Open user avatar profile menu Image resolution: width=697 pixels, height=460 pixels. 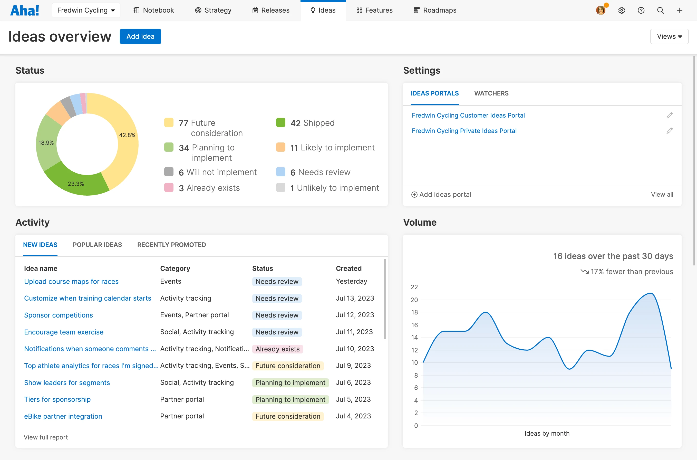click(x=601, y=11)
